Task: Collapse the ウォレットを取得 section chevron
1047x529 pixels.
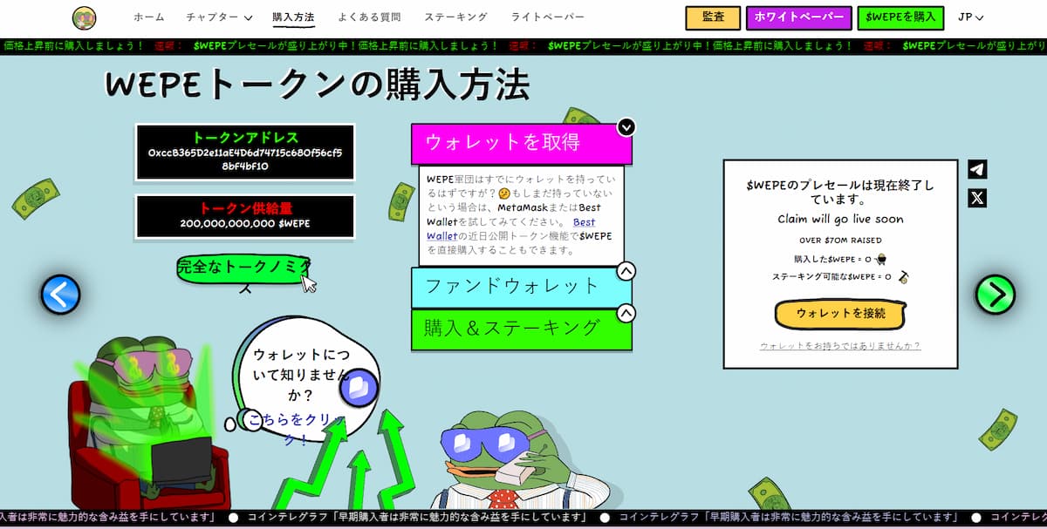Action: click(x=626, y=127)
